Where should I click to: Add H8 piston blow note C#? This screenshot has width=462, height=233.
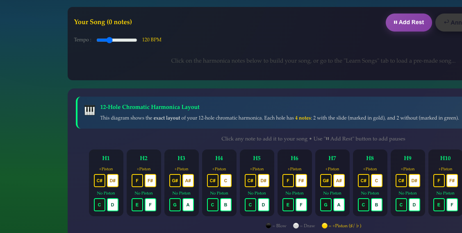364,181
